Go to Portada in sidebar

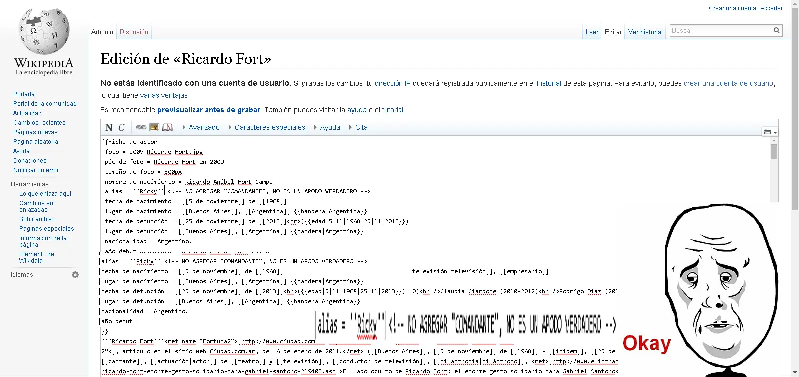[24, 94]
